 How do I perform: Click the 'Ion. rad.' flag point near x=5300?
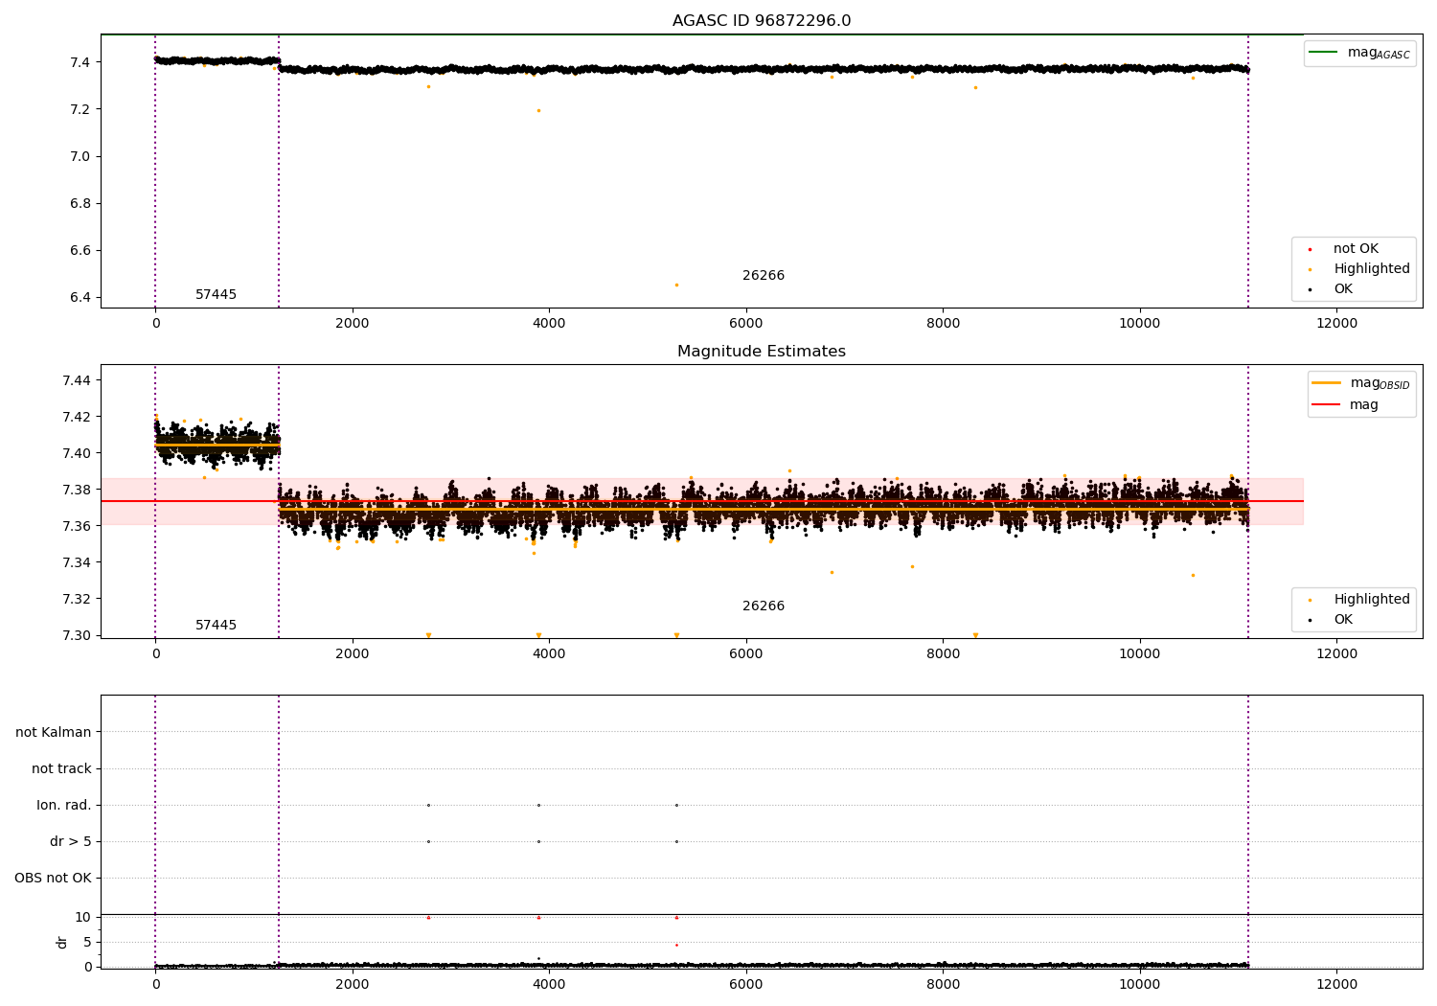tap(676, 805)
